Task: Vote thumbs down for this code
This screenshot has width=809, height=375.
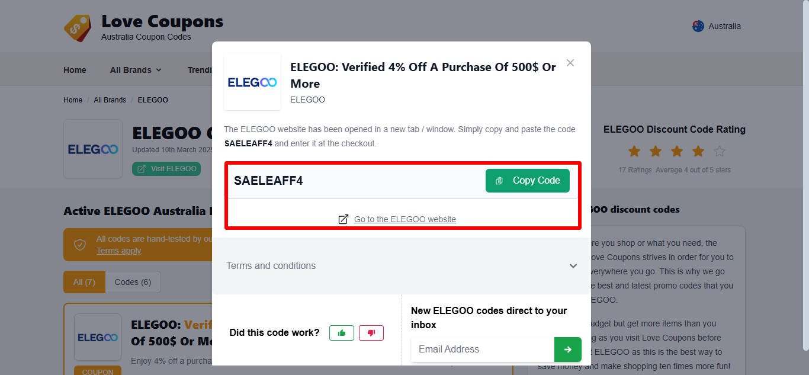Action: (371, 333)
